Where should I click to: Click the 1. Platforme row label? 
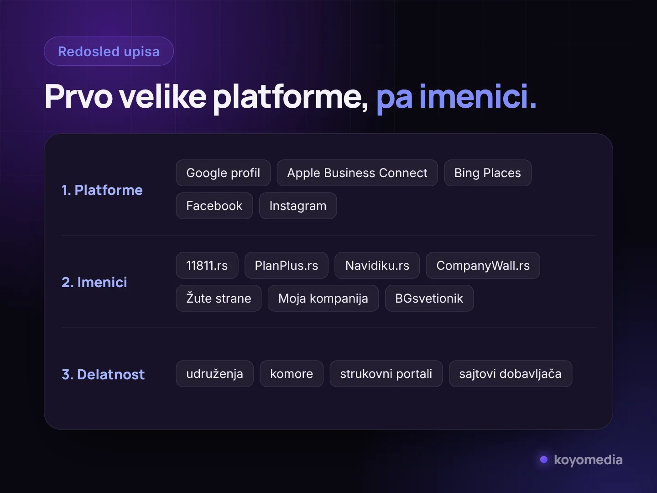[x=102, y=190]
